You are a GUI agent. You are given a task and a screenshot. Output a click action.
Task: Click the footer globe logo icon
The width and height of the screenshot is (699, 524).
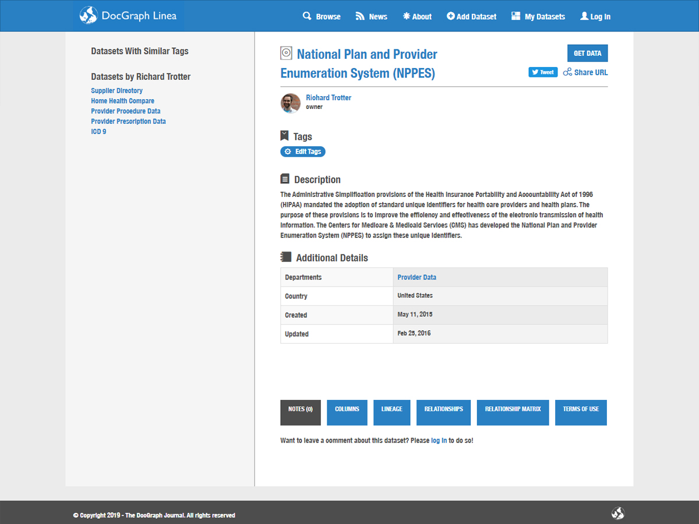click(617, 513)
